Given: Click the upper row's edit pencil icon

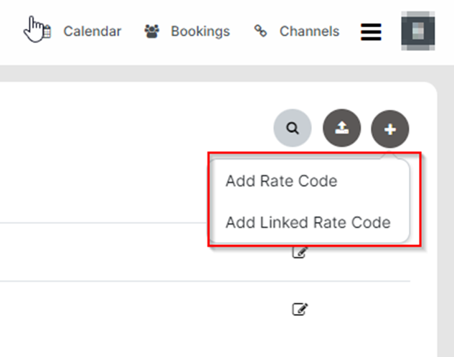Looking at the screenshot, I should pos(300,252).
